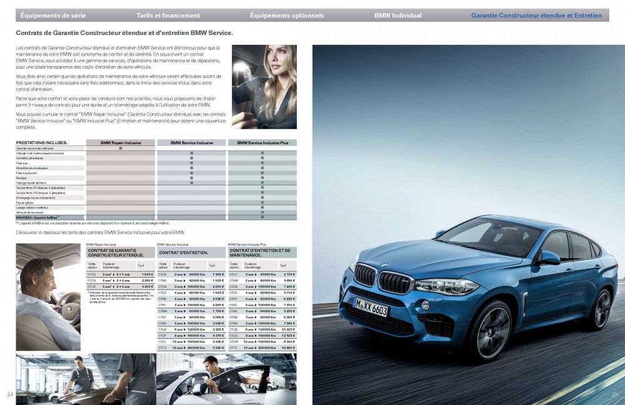Click the Vidange liquide de frein row label
The height and width of the screenshot is (405, 625).
pos(31,183)
